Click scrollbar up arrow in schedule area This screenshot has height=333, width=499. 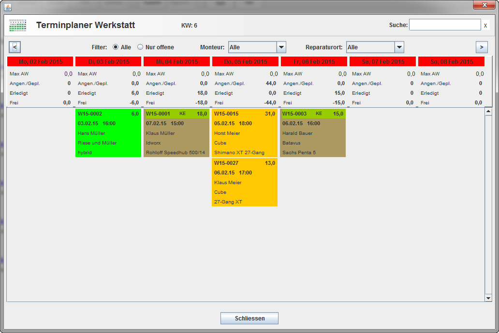(x=488, y=112)
